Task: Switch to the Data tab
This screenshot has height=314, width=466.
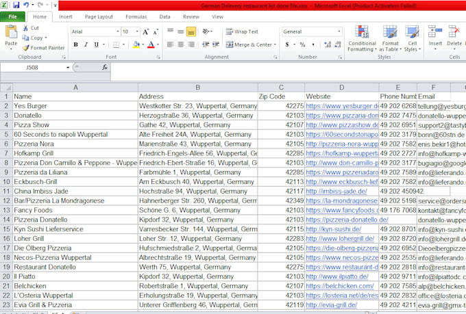Action: [164, 16]
